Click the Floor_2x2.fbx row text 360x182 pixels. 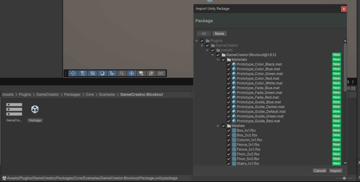[x=248, y=154]
